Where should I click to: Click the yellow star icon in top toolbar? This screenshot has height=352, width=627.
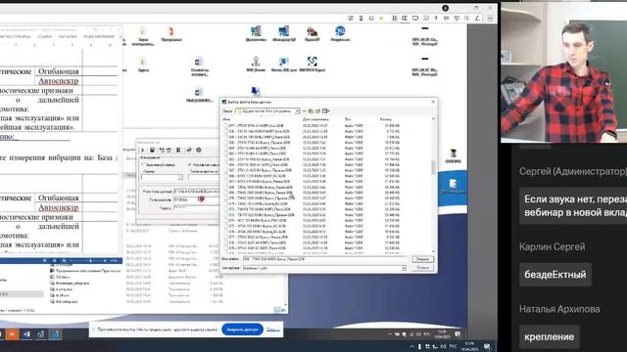click(x=382, y=19)
